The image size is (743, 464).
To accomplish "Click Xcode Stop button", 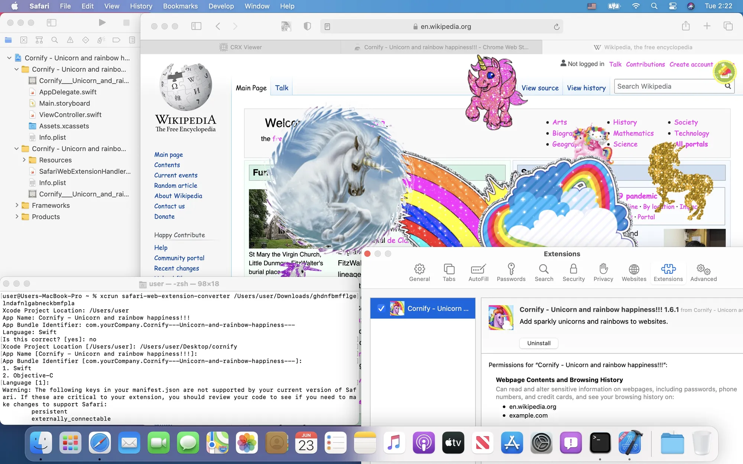I will pos(126,23).
